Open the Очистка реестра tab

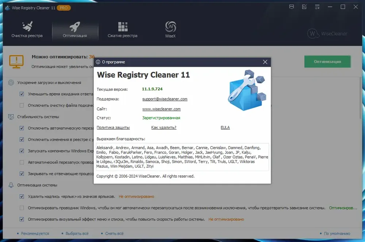(x=27, y=30)
